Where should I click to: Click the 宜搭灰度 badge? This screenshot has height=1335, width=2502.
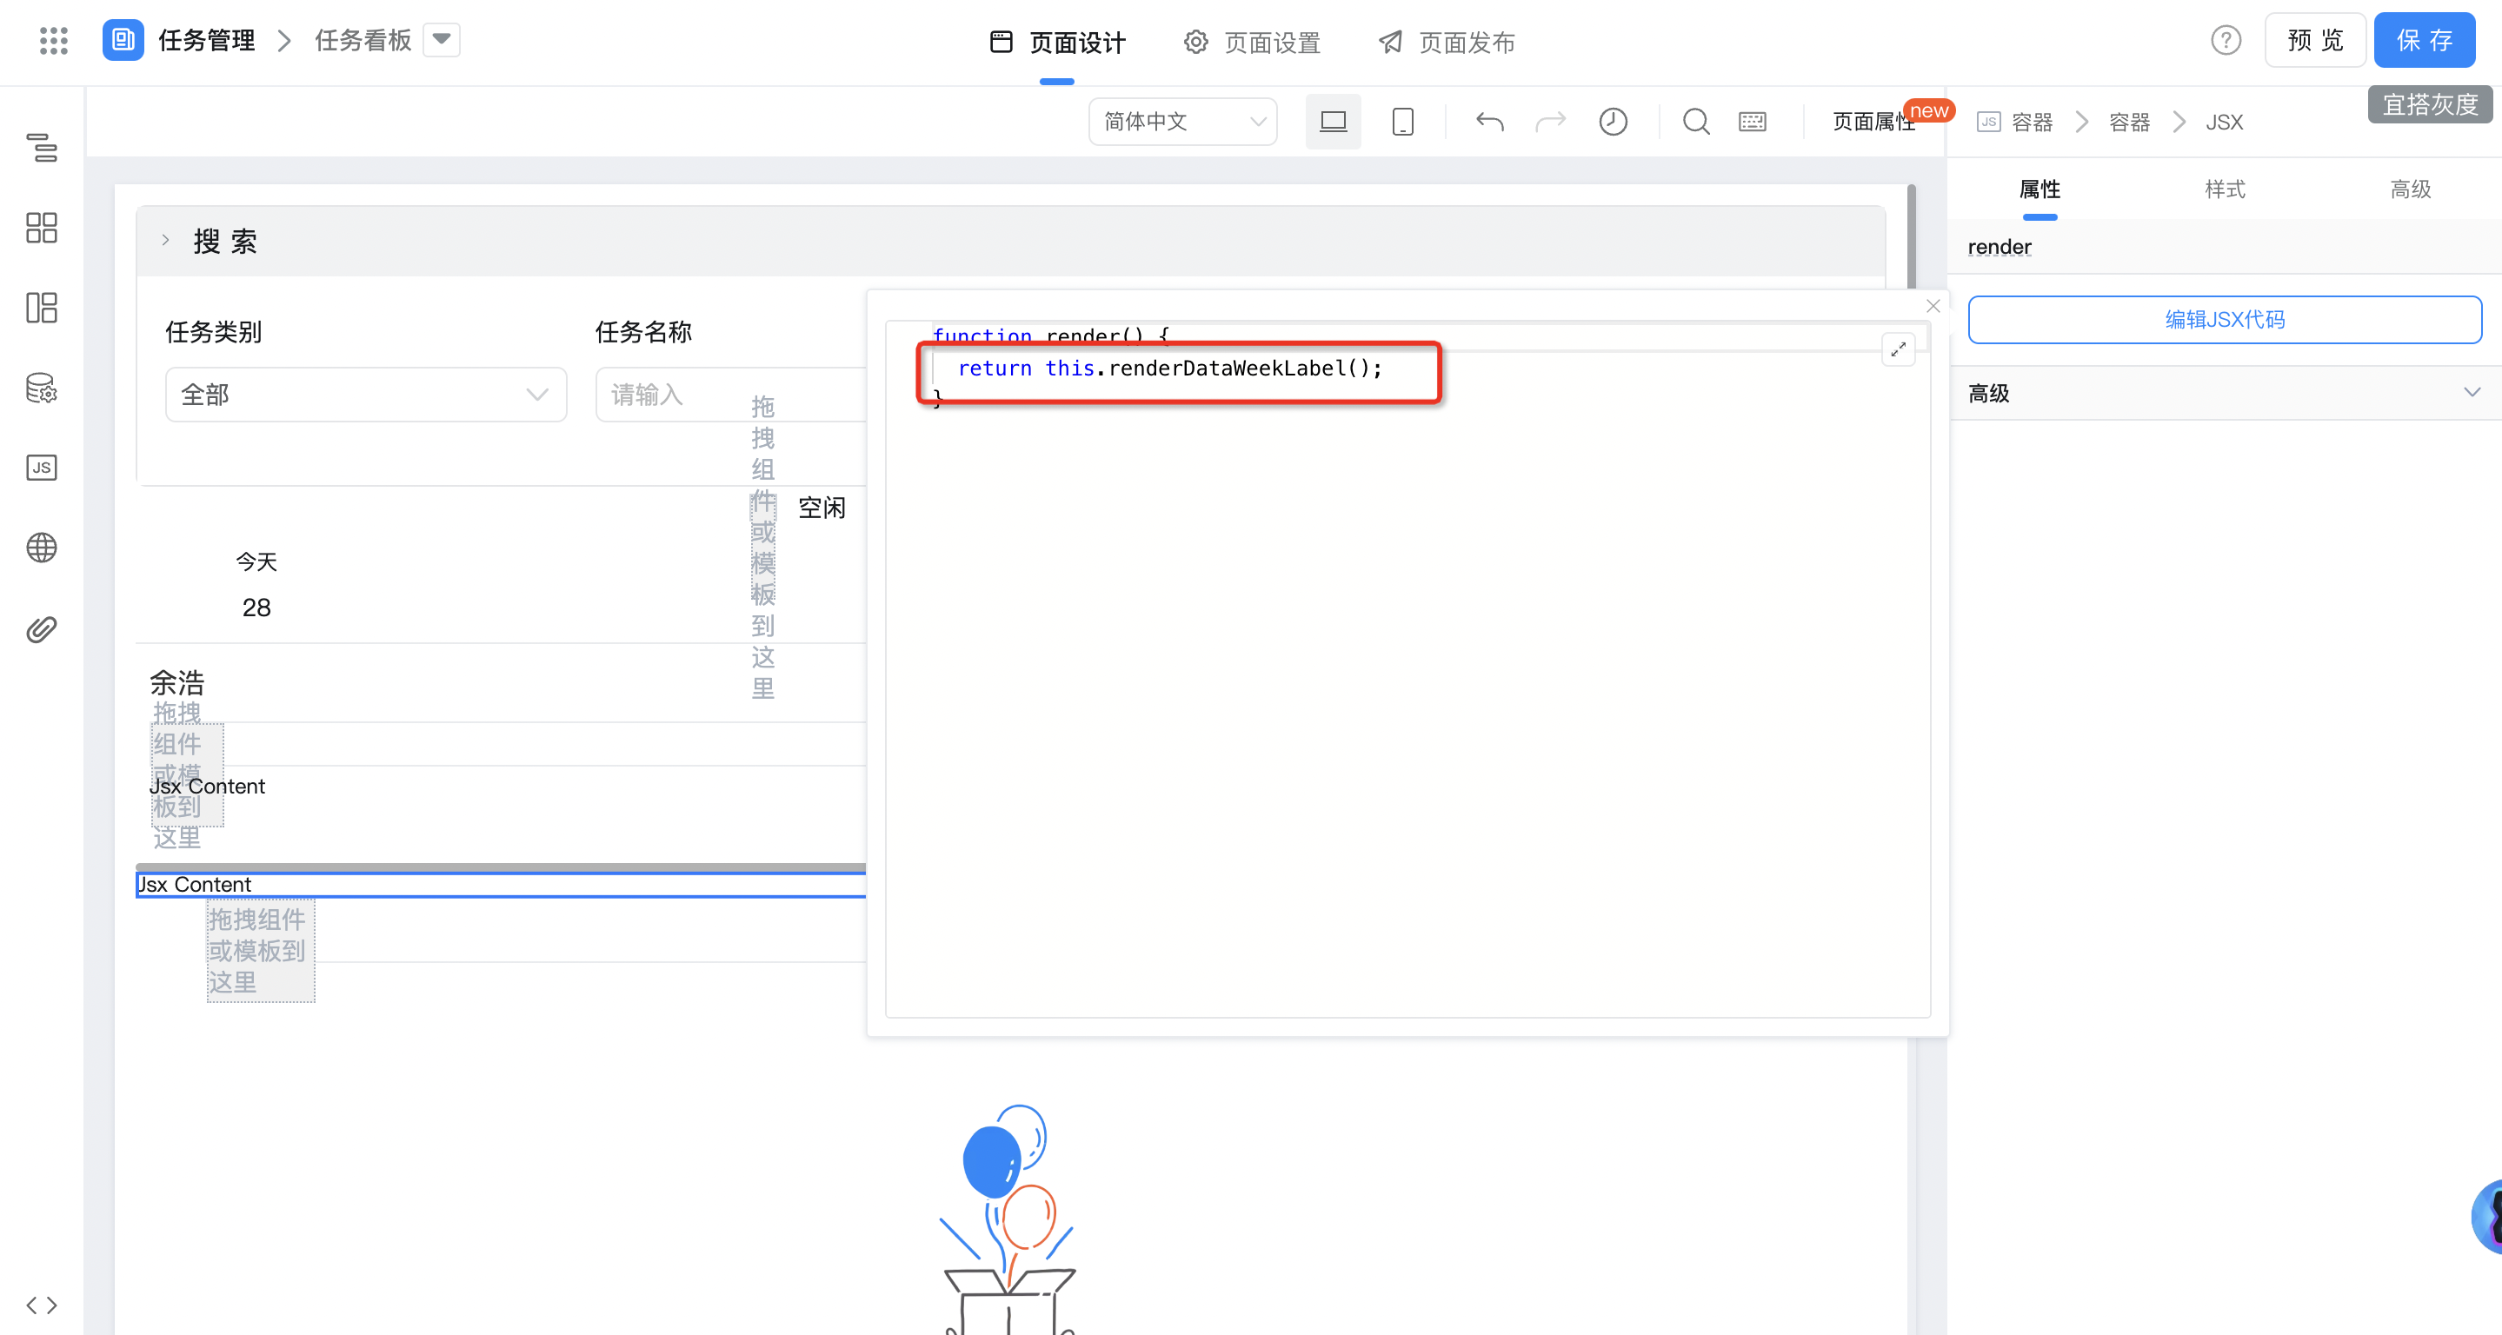tap(2430, 104)
